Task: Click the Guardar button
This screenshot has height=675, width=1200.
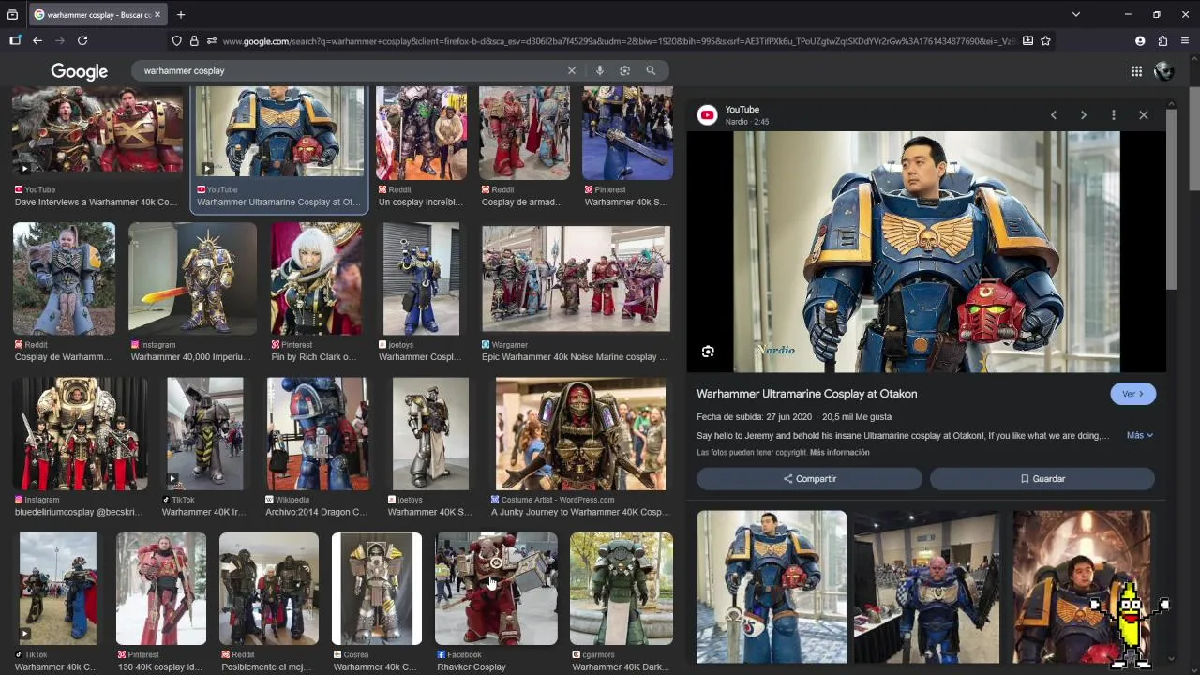Action: (x=1042, y=478)
